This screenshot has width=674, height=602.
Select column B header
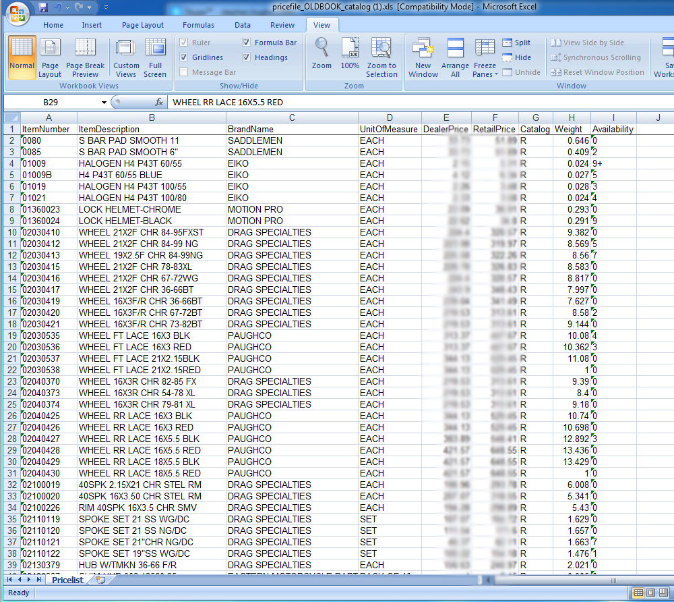click(151, 117)
